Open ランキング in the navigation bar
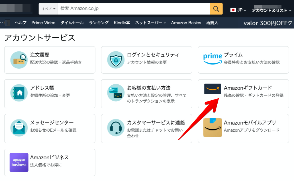 tap(99, 23)
